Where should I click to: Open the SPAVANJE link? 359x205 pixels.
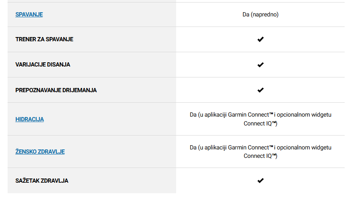pyautogui.click(x=29, y=14)
